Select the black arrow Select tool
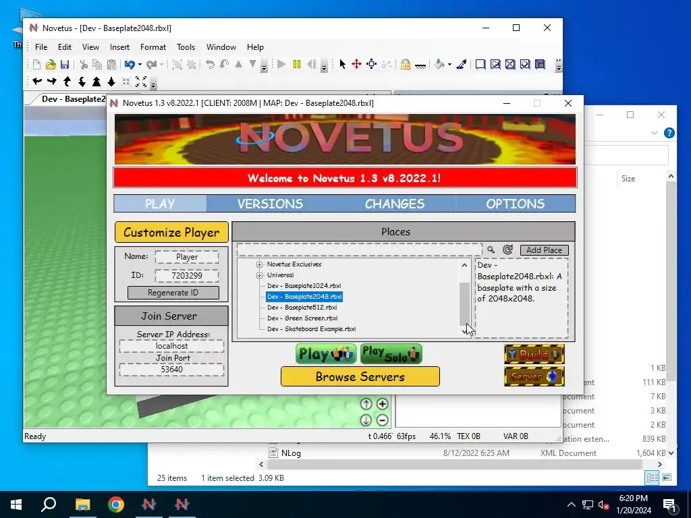The image size is (691, 518). tap(342, 64)
